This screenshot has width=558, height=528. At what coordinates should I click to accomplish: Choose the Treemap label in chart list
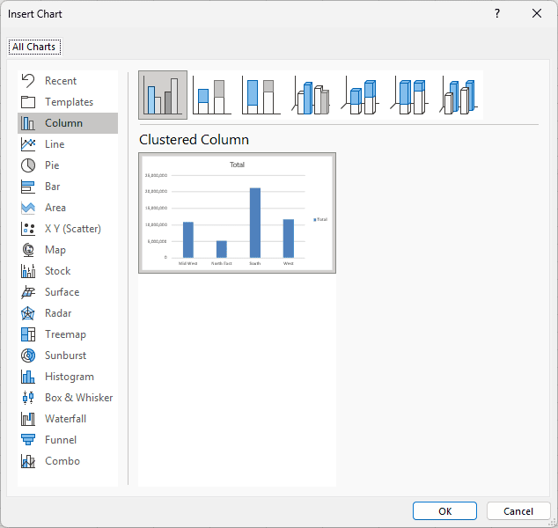(65, 334)
